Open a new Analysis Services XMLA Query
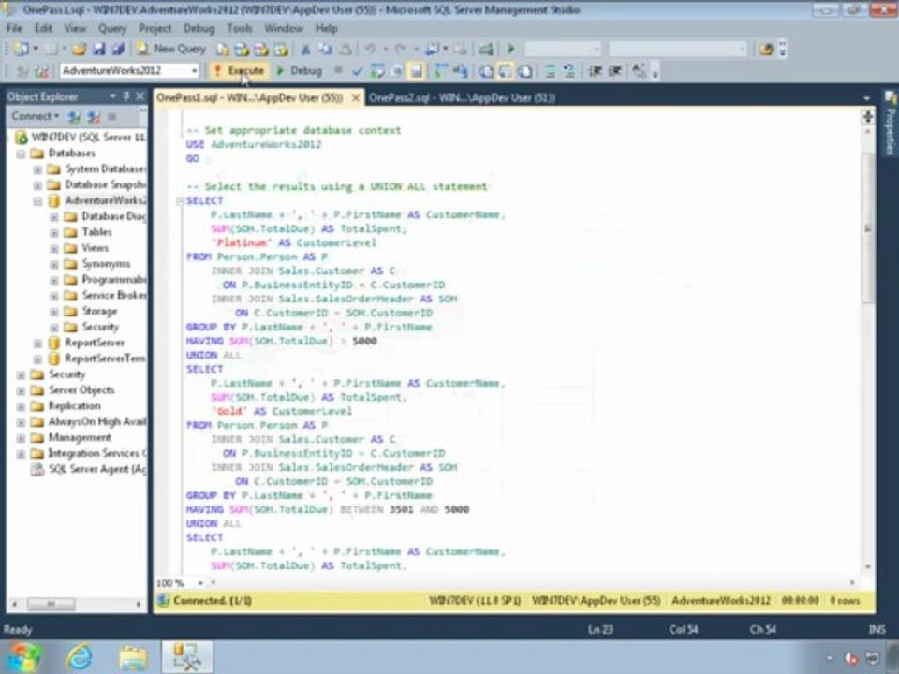This screenshot has height=674, width=899. coord(280,50)
